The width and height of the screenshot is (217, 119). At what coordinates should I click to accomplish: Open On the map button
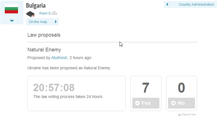[x=42, y=22]
